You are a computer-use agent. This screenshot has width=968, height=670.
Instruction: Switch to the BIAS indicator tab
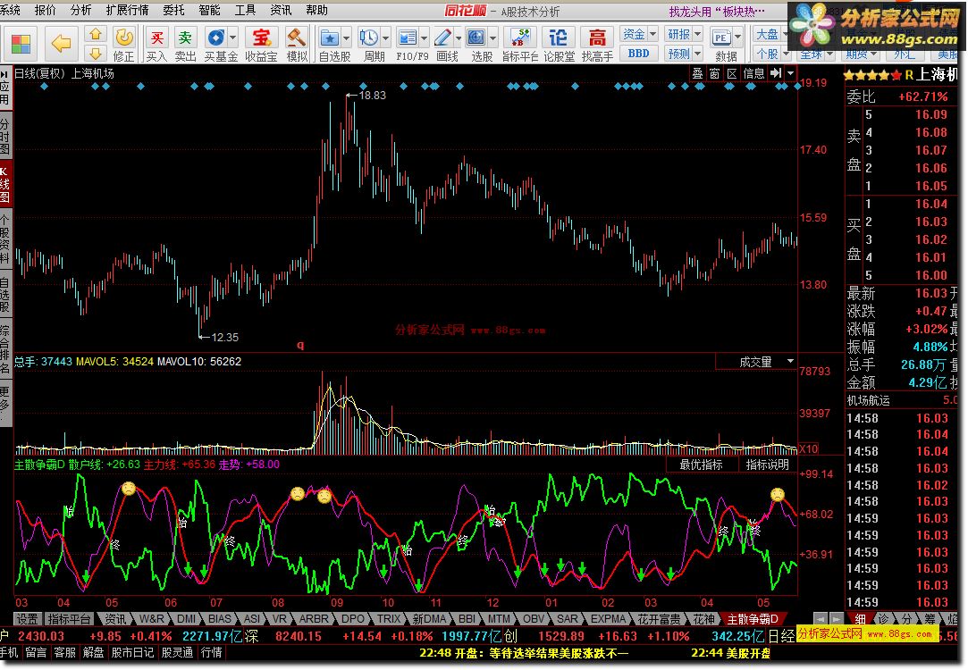pos(219,619)
